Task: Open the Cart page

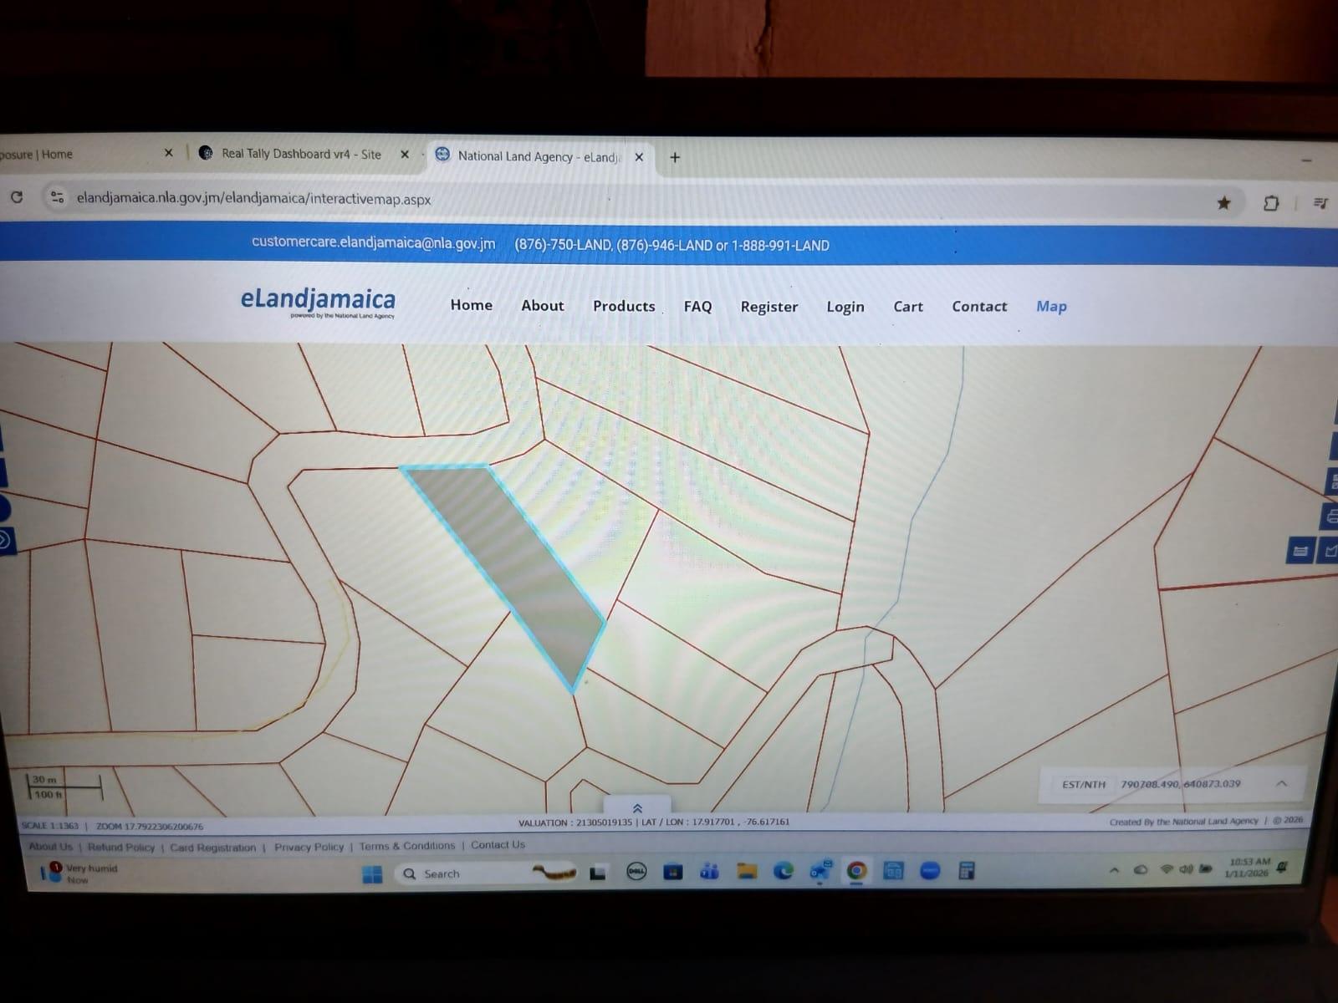Action: (907, 307)
